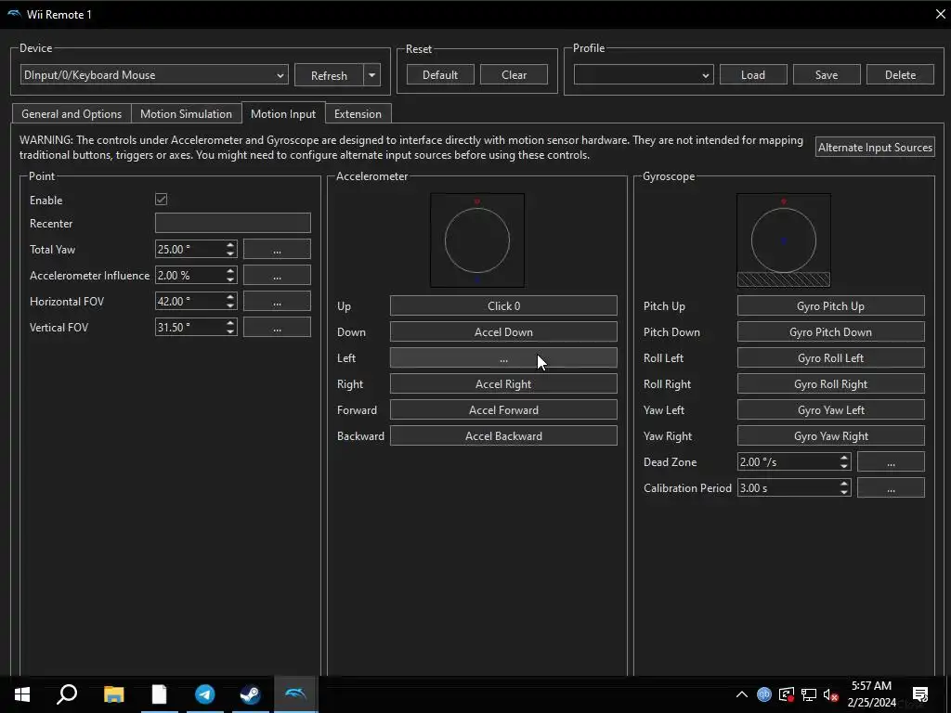
Task: Open the blank document taskbar app
Action: point(159,694)
